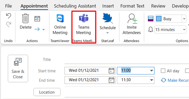Click the Location button
189x99 pixels.
(x=47, y=92)
